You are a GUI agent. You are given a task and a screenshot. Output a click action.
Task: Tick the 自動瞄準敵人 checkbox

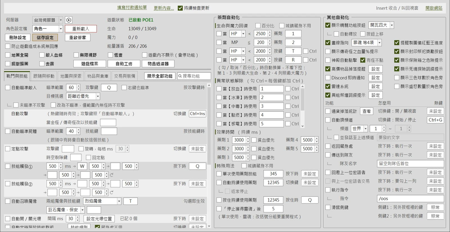point(8,88)
